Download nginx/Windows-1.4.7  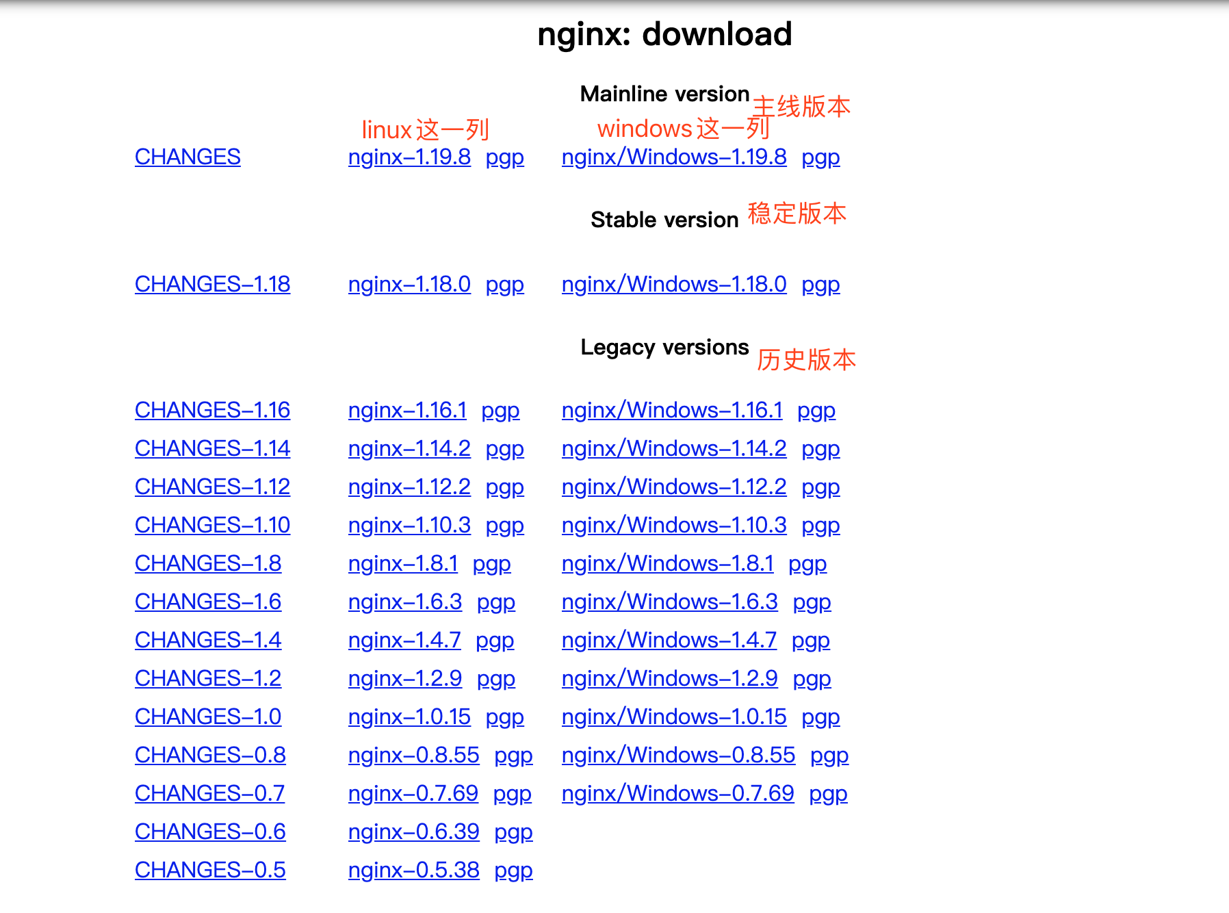669,640
